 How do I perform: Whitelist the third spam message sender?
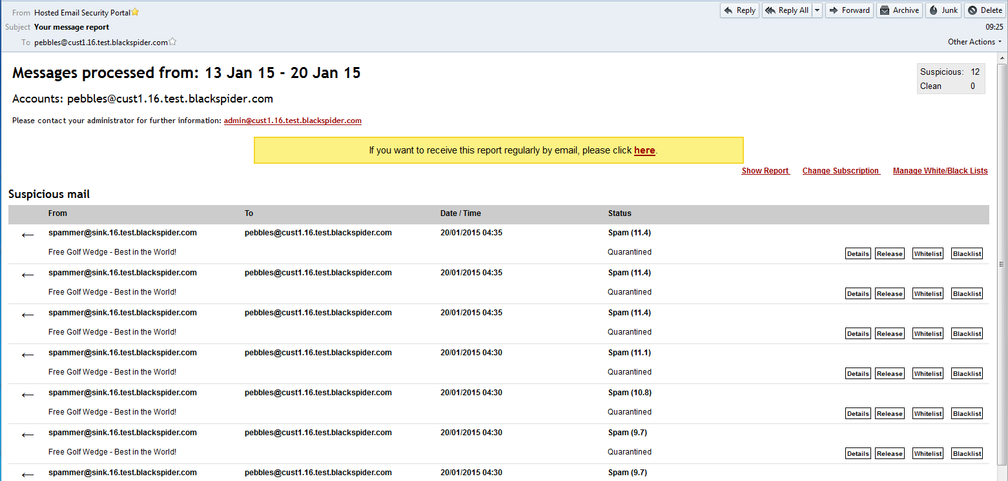pos(927,333)
